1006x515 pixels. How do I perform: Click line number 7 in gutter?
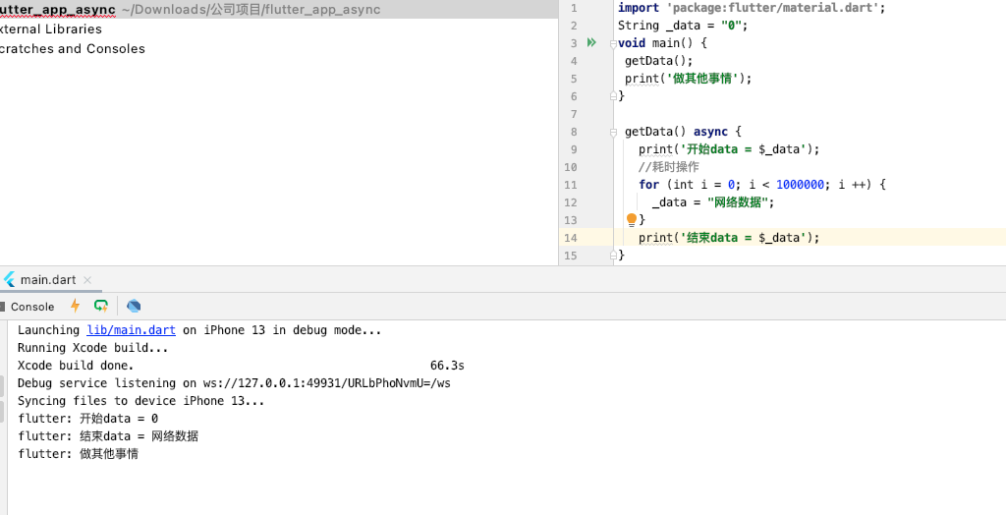574,114
